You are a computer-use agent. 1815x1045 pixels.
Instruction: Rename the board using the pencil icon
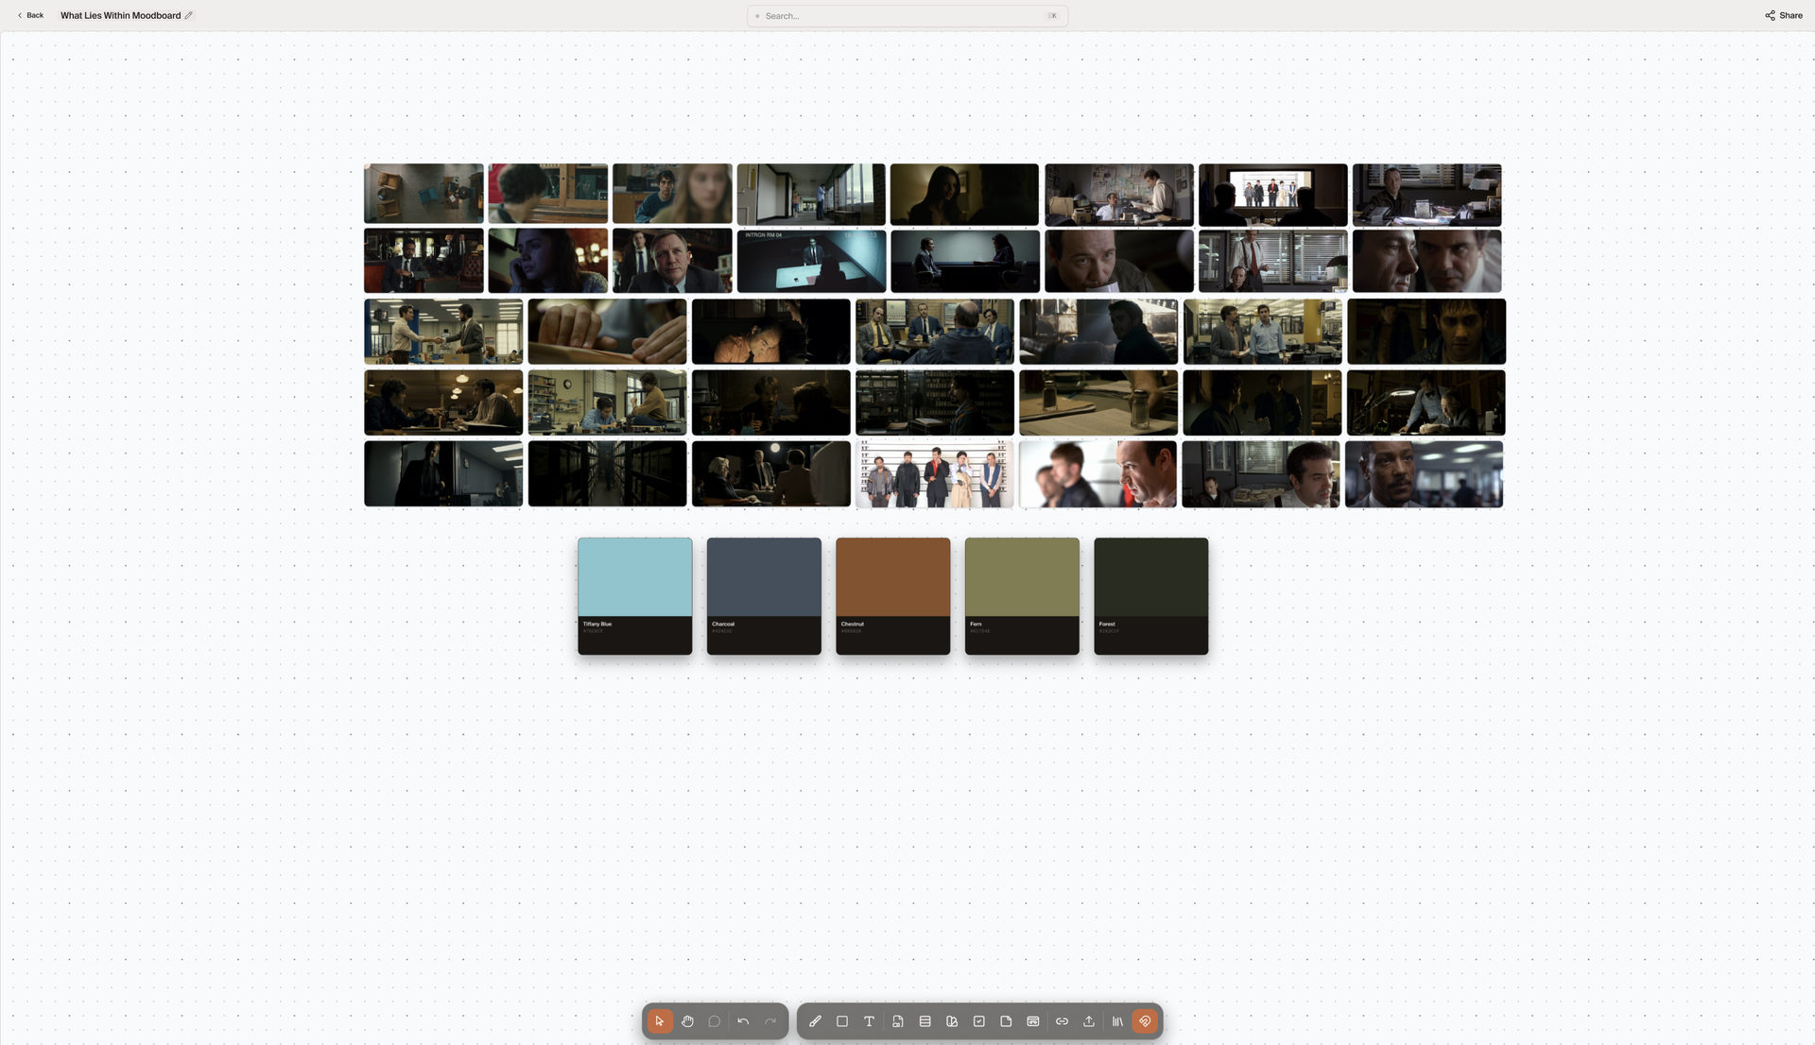(189, 15)
